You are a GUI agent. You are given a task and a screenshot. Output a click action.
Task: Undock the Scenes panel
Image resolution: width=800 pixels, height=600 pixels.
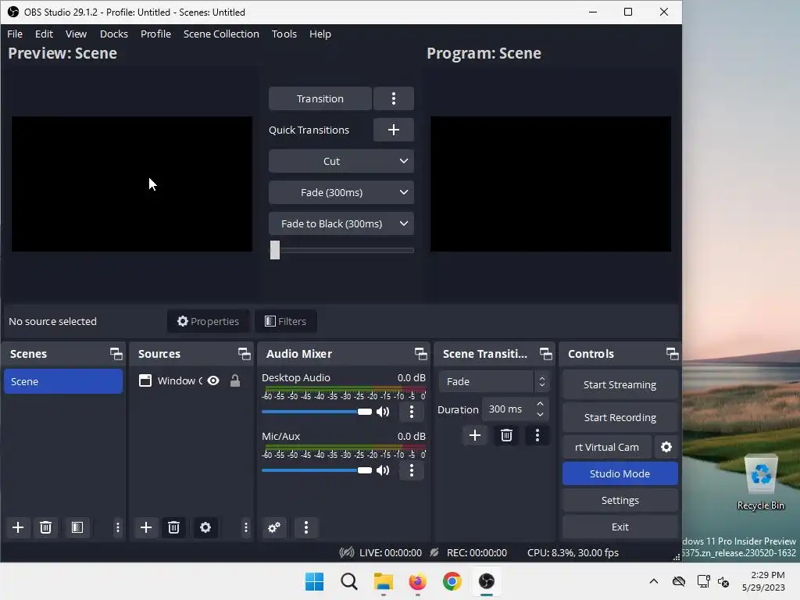pos(116,354)
